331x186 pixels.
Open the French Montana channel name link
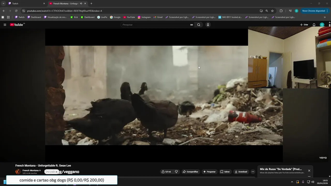pyautogui.click(x=31, y=171)
